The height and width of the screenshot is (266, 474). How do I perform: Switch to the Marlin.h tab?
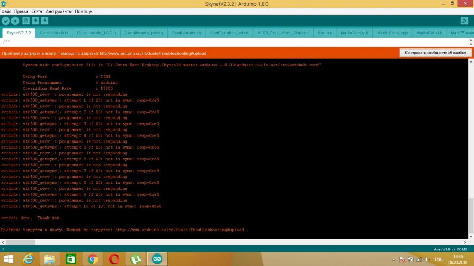(x=325, y=33)
